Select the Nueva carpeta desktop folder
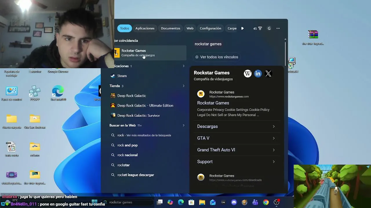Viewport: 371px width, 208px height. [x=12, y=121]
